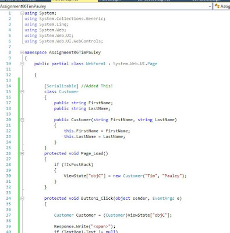
Task: Collapse the Button1_Click method block
Action: [22, 199]
